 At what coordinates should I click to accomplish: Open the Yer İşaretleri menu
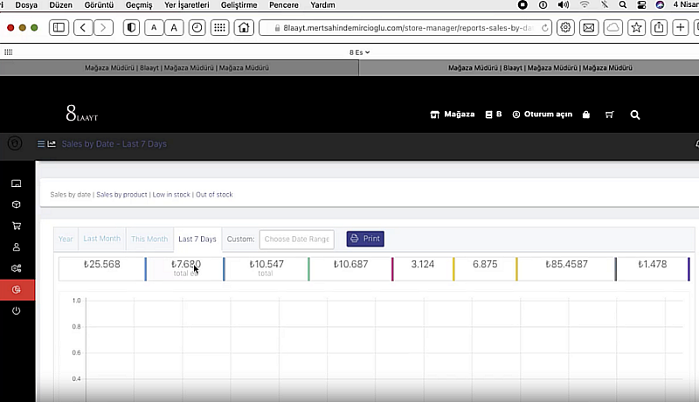click(186, 5)
